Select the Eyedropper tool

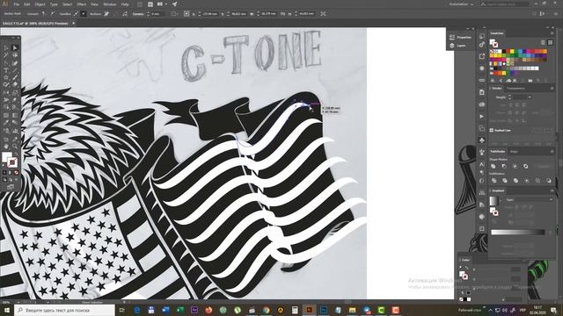click(6, 123)
